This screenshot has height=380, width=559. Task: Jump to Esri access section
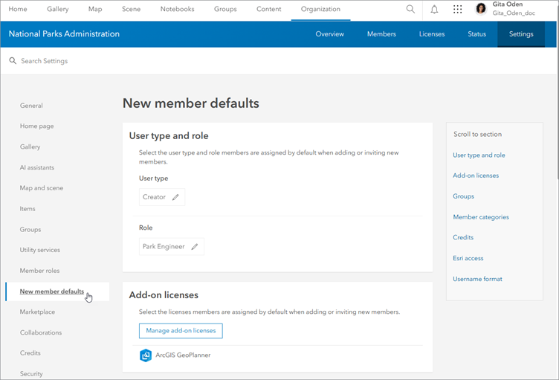click(468, 258)
